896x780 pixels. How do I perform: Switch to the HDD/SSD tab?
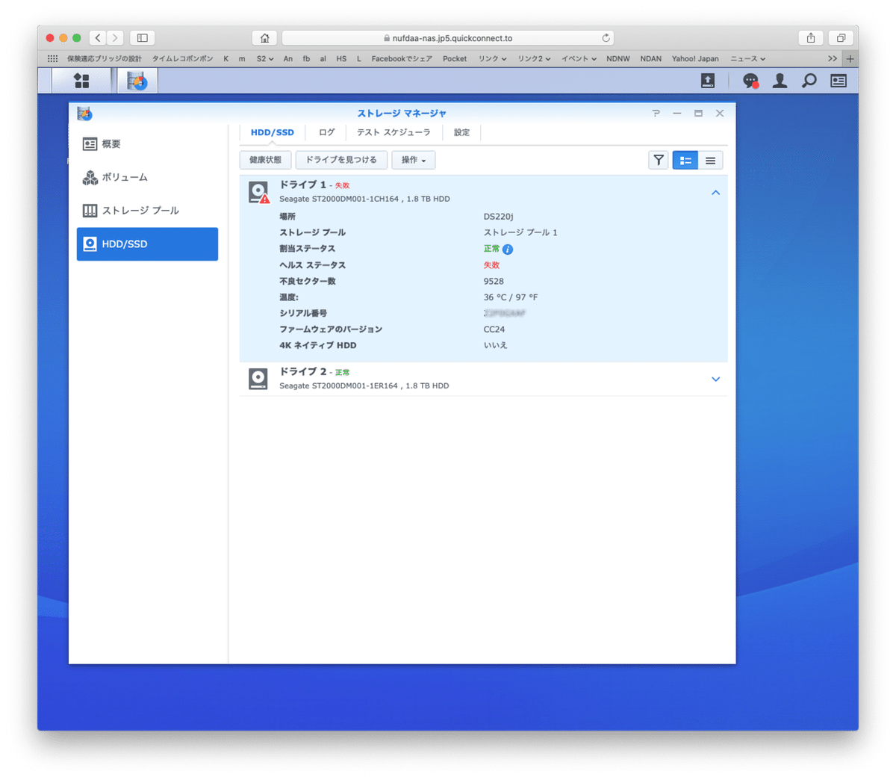pos(273,132)
